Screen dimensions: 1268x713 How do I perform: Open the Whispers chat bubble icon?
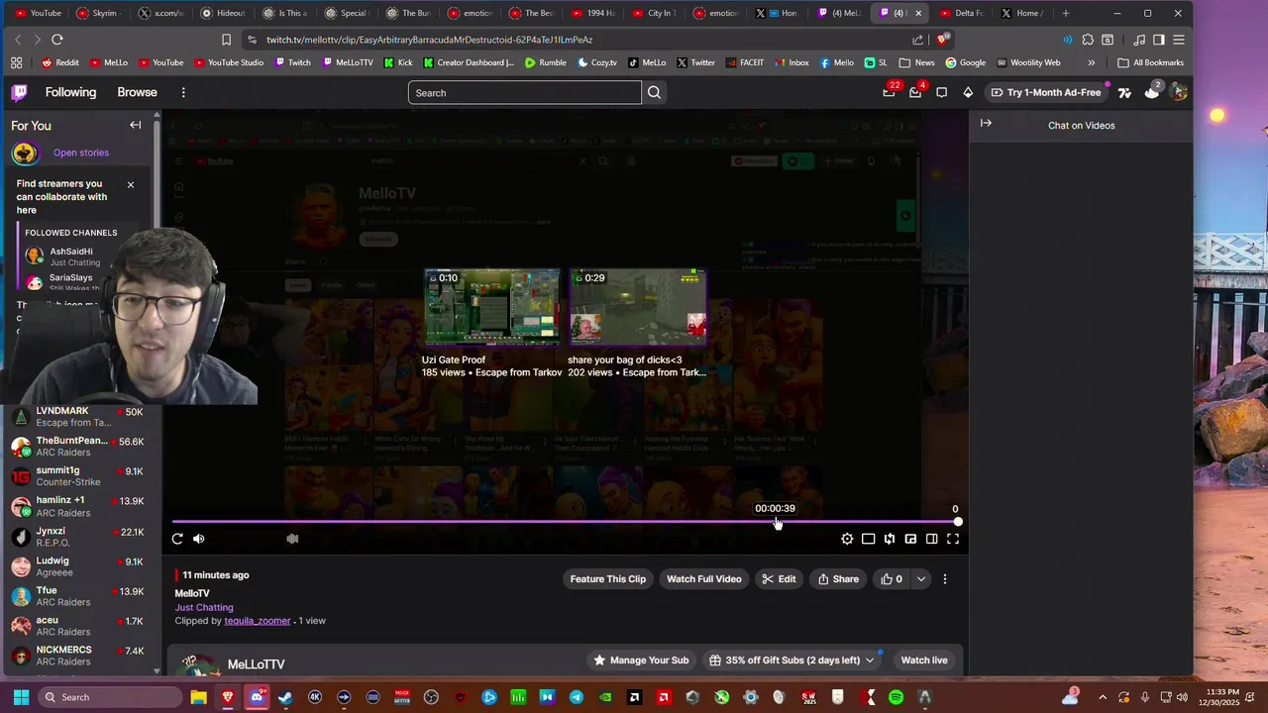tap(942, 92)
